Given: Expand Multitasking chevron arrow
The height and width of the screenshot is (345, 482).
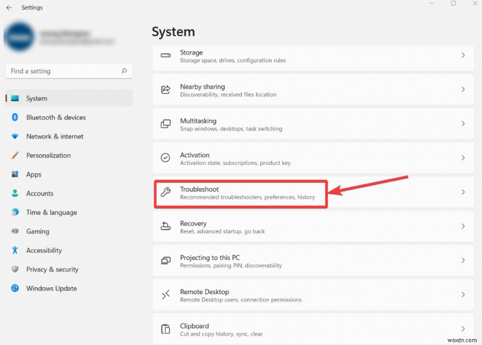Looking at the screenshot, I should pyautogui.click(x=463, y=123).
